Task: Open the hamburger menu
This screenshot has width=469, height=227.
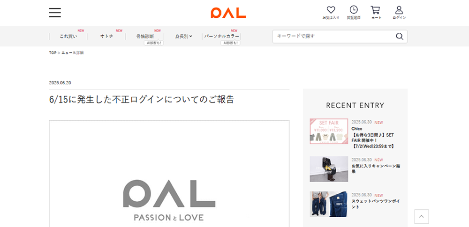Action: (x=55, y=13)
